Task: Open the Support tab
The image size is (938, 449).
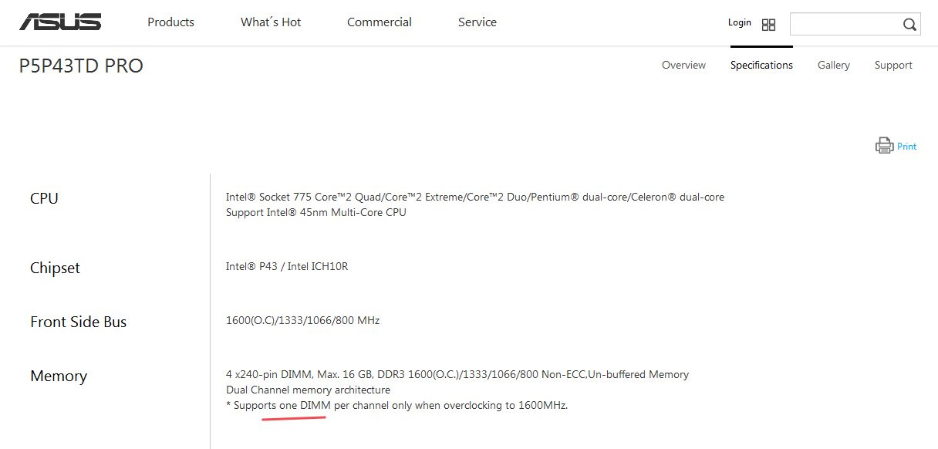Action: coord(893,66)
